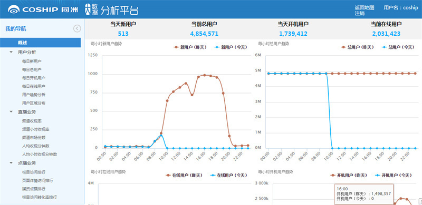Click the 返回地图 link
Viewport: 422px width, 205px height.
tap(365, 7)
